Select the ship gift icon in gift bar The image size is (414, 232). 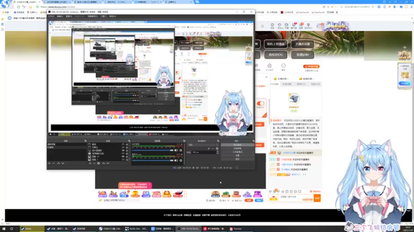(x=178, y=194)
